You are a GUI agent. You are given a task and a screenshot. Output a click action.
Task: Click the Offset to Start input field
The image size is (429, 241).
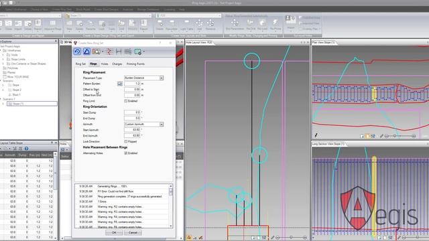(132, 89)
